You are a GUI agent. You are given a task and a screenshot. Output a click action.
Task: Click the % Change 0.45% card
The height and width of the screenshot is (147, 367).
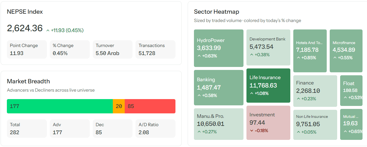[x=70, y=49]
